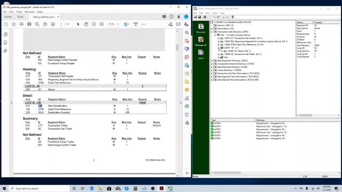
Task: Click the open folder icon in SEF Manager toolbar
Action: (x=196, y=17)
